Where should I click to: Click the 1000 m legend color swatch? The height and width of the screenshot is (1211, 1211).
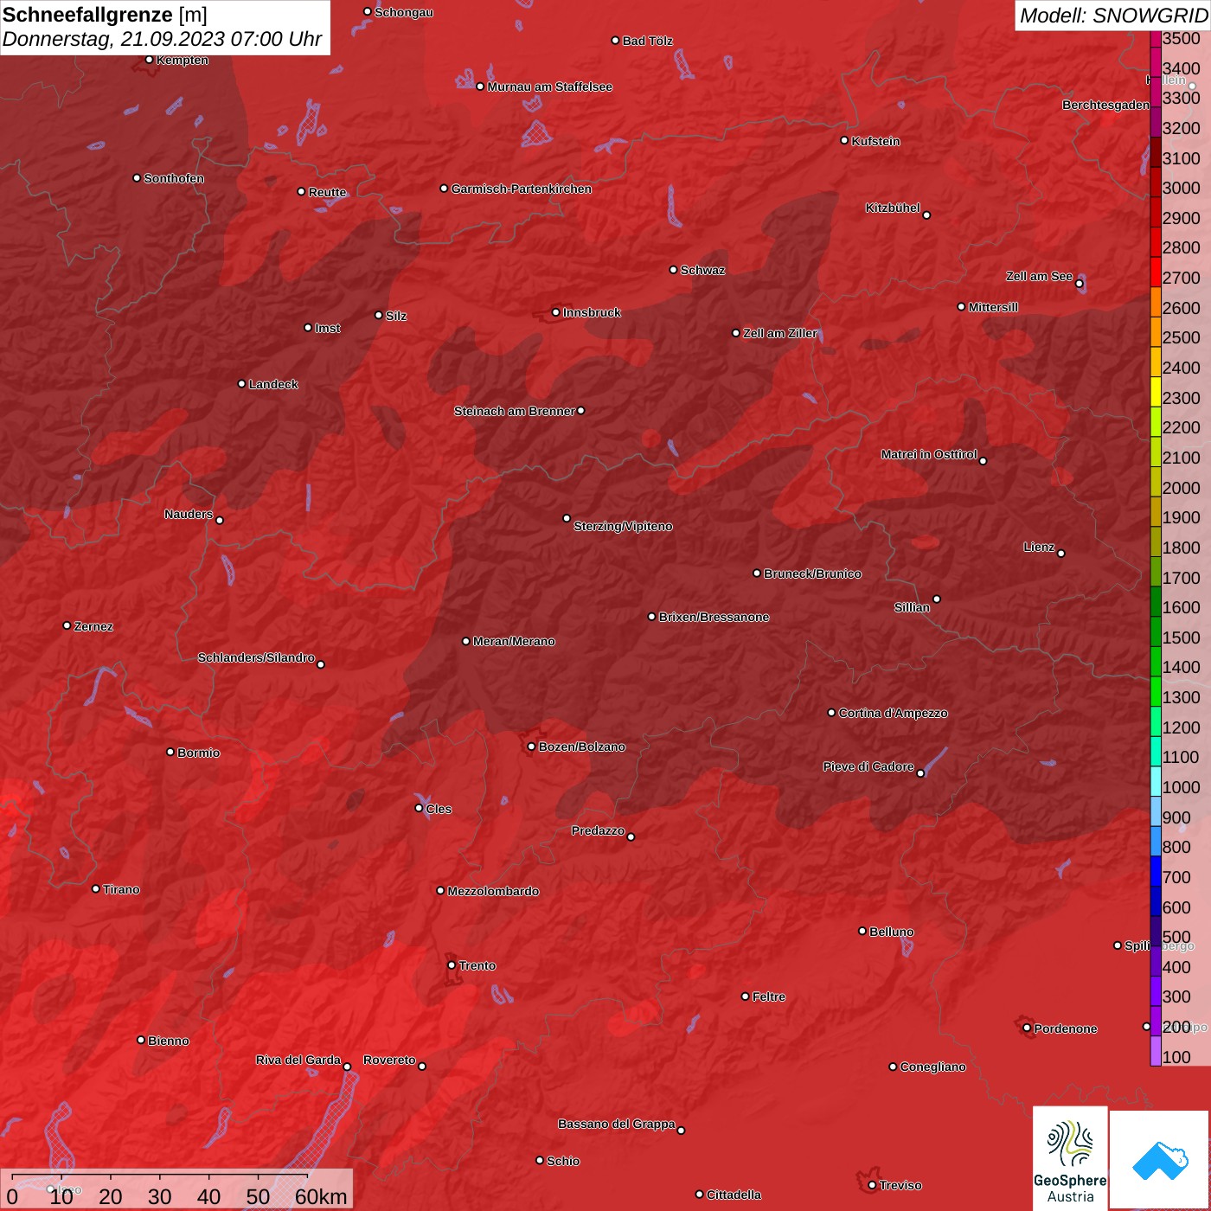coord(1156,781)
